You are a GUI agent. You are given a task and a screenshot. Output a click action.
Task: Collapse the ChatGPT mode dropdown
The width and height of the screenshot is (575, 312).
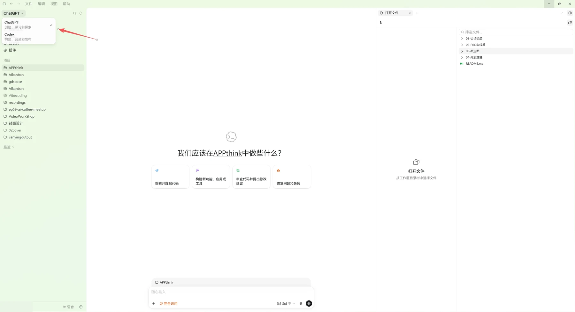[x=13, y=13]
